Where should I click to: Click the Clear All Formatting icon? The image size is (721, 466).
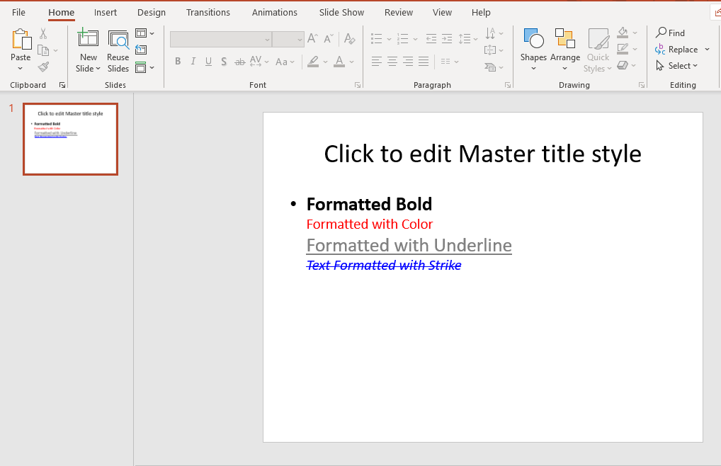pos(349,39)
